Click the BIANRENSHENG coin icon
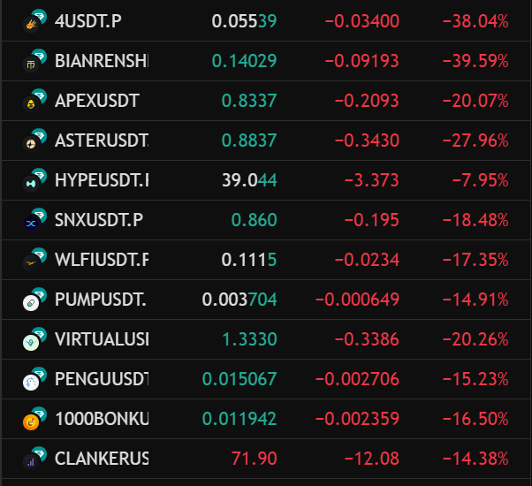This screenshot has height=486, width=532. [x=34, y=62]
